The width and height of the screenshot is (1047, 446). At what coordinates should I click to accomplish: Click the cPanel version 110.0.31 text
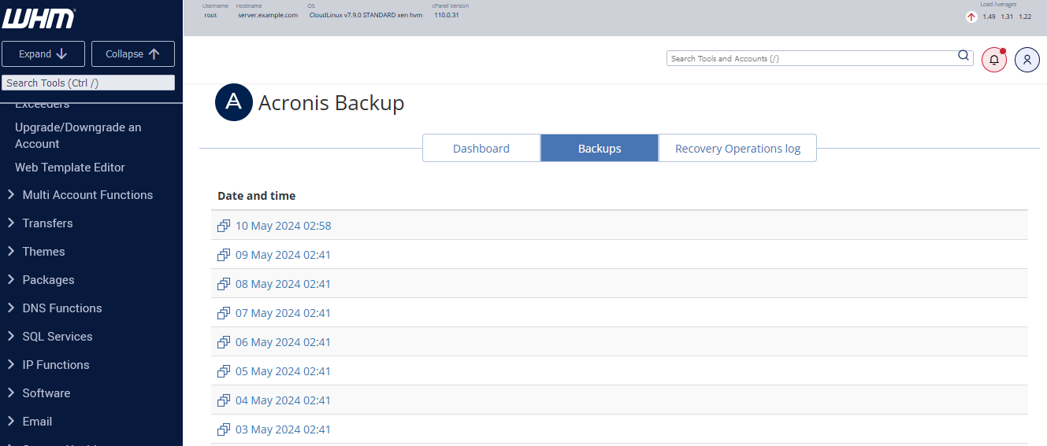click(x=447, y=15)
